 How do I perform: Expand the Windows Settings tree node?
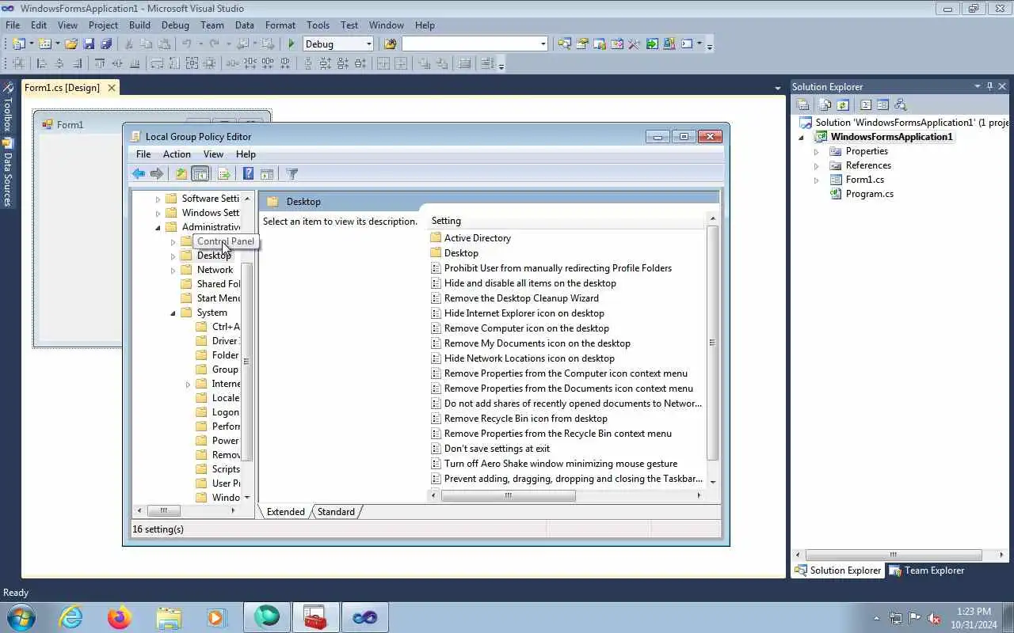point(158,214)
